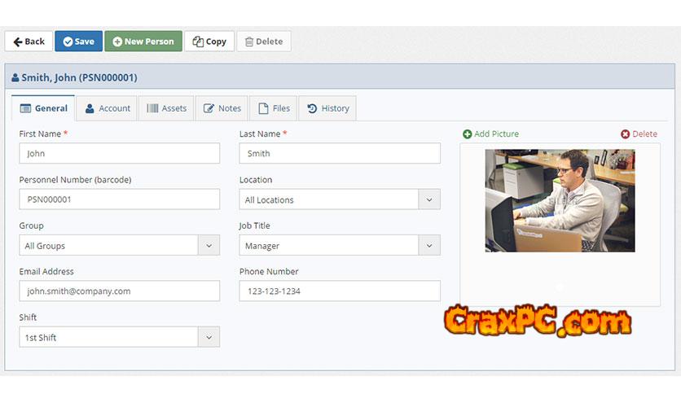681x394 pixels.
Task: Click the person's profile photo
Action: 560,200
